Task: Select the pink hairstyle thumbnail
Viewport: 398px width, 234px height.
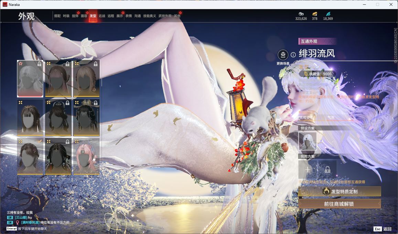Action: point(86,156)
